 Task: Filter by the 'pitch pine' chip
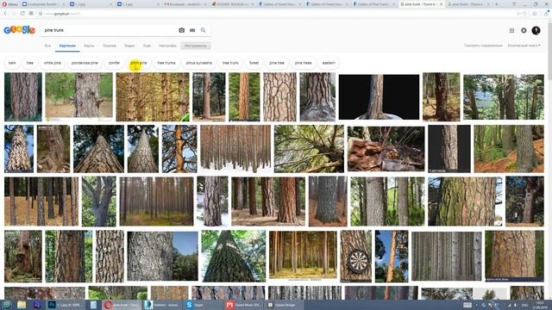click(x=139, y=63)
